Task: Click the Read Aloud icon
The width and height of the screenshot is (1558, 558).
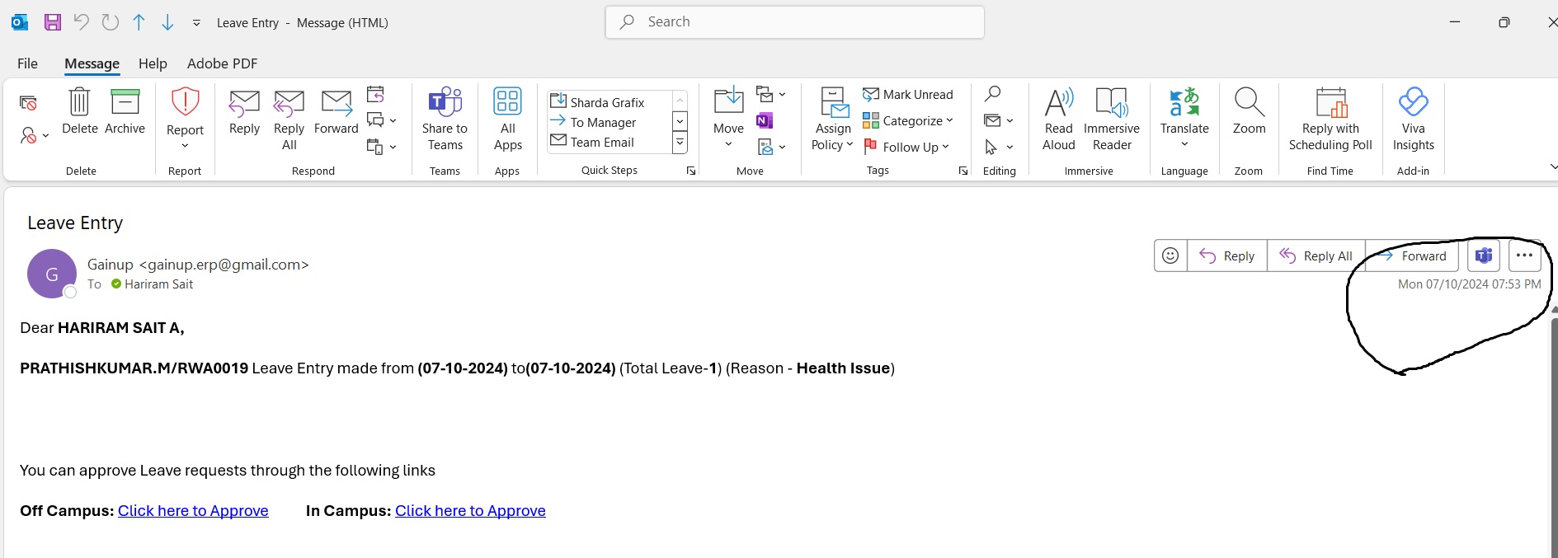Action: [x=1058, y=102]
